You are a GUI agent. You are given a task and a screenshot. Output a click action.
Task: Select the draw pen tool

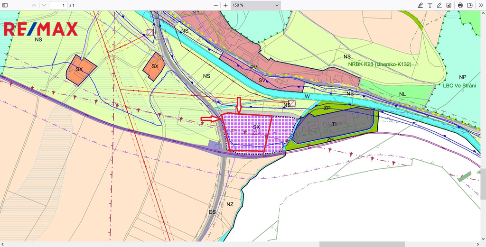point(439,5)
